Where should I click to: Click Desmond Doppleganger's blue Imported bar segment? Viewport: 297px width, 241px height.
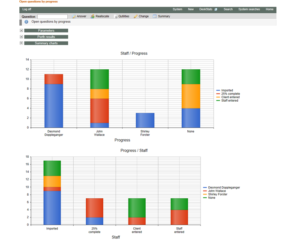pos(54,106)
